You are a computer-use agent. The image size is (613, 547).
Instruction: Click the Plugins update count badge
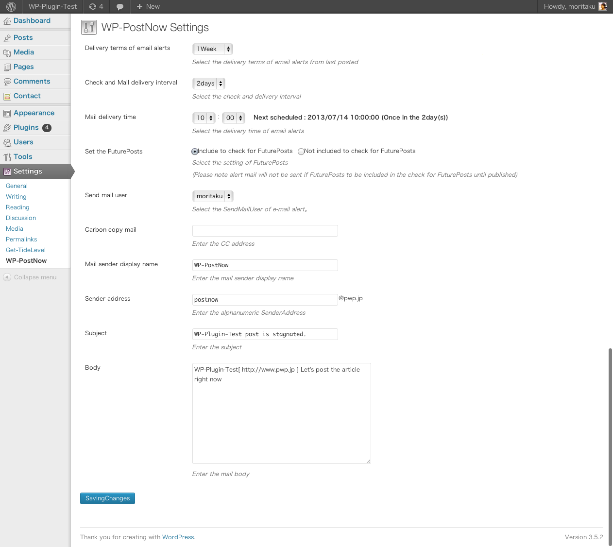pyautogui.click(x=47, y=128)
